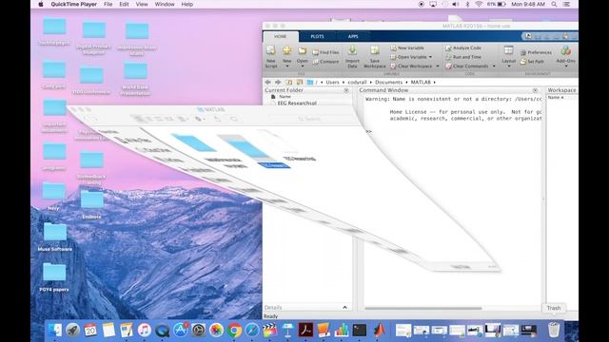
Task: Open the dropdown arrow under Open
Action: click(x=303, y=66)
